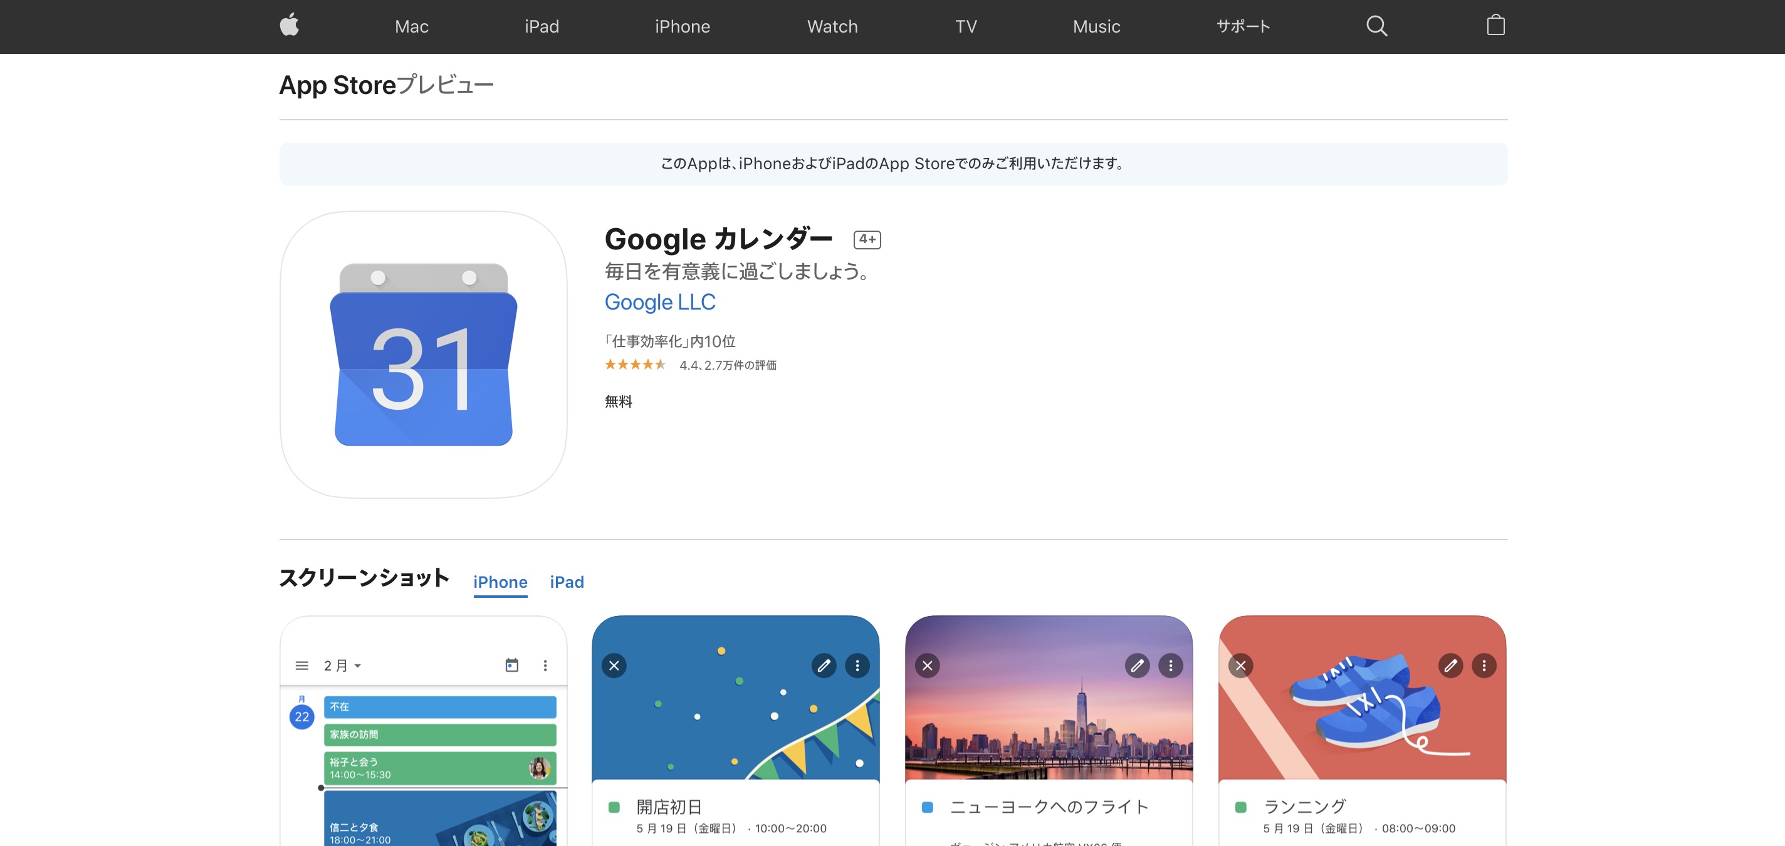Viewport: 1785px width, 846px height.
Task: Click close X on New York flight screenshot
Action: [927, 665]
